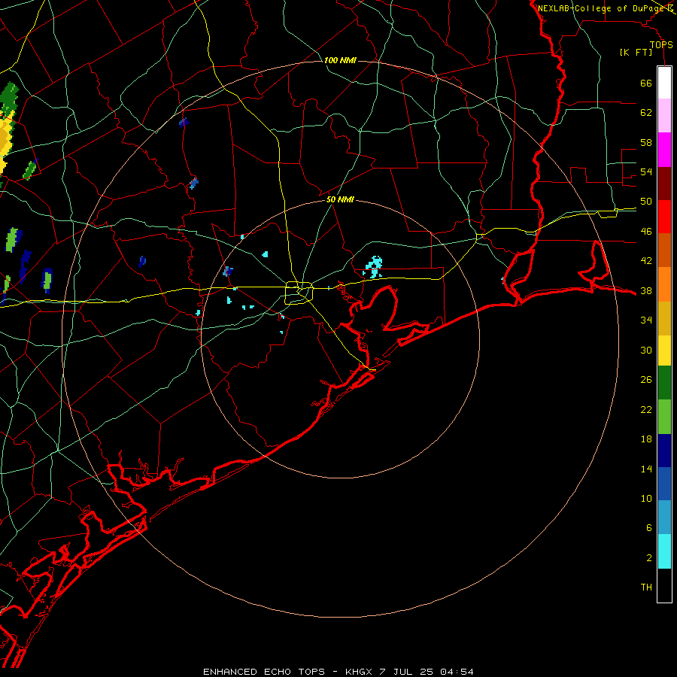Click the dark green legend swatch
The image size is (677, 677).
click(664, 383)
